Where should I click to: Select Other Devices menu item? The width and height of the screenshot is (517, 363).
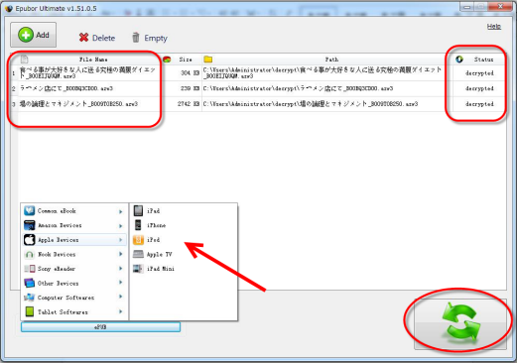coord(74,283)
